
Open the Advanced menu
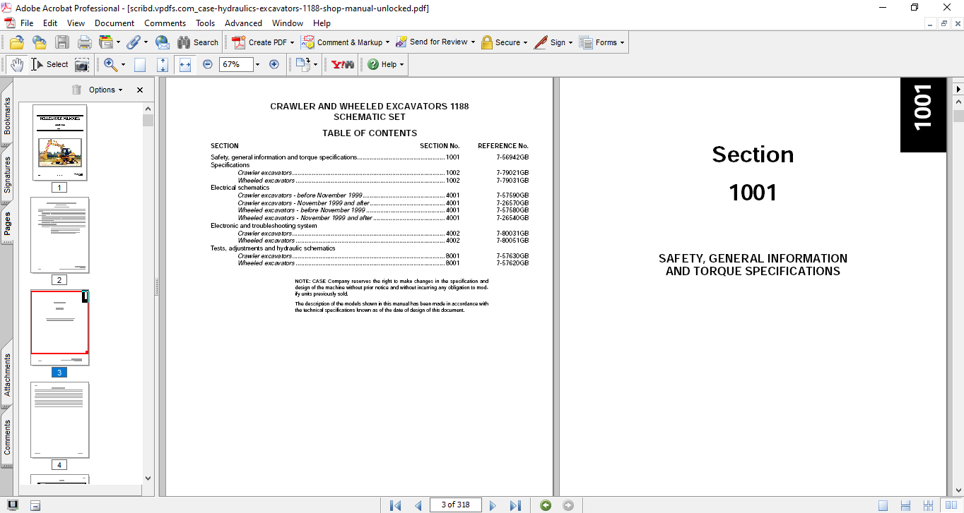tap(243, 23)
